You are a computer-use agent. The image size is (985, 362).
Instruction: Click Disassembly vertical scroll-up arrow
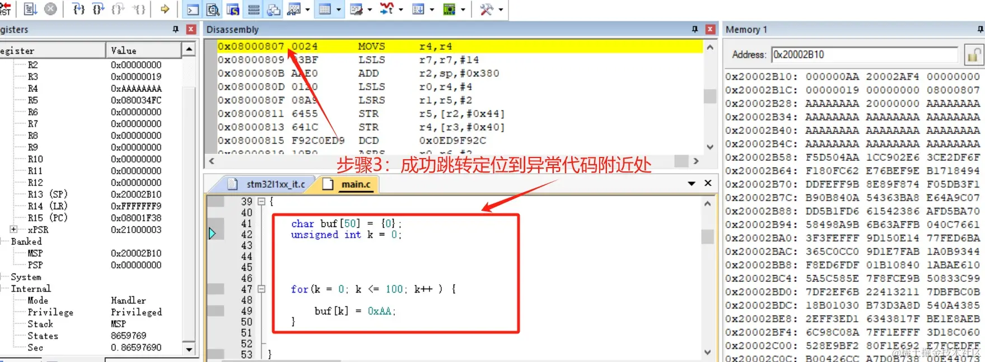click(x=710, y=47)
